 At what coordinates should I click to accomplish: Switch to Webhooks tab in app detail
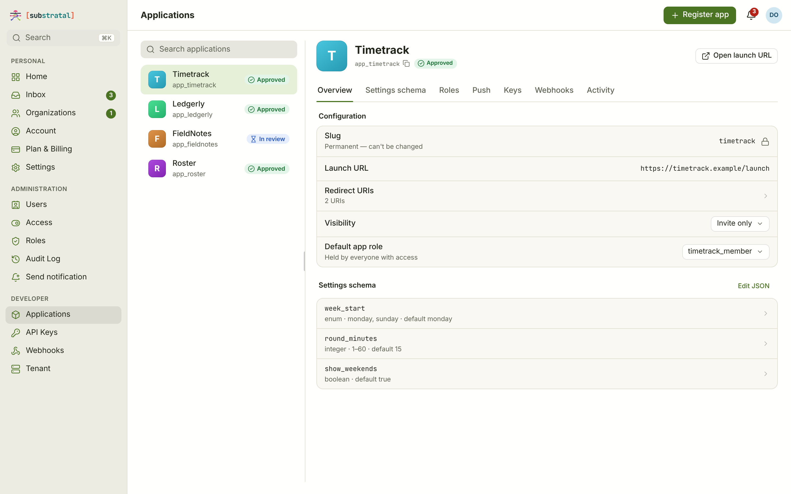click(x=554, y=90)
